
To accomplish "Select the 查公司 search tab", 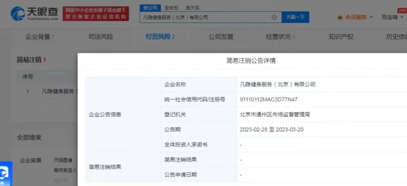I will point(150,8).
